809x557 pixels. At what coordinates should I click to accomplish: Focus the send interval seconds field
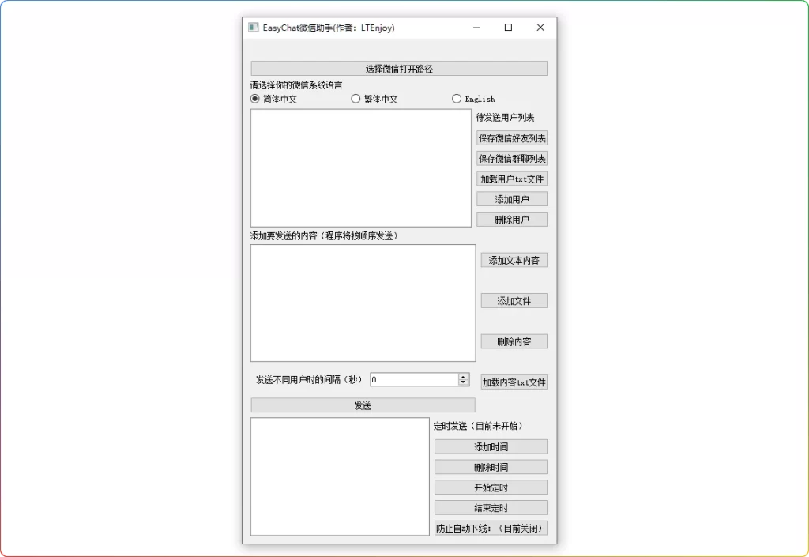[414, 379]
